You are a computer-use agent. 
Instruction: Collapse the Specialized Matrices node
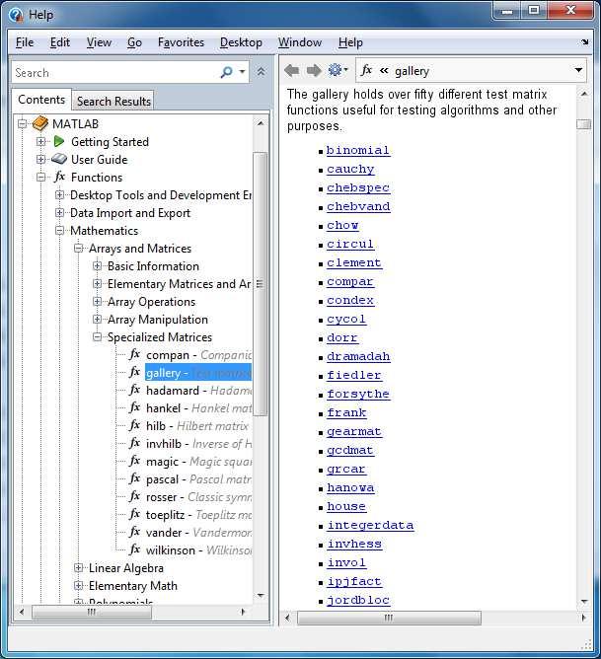(97, 337)
